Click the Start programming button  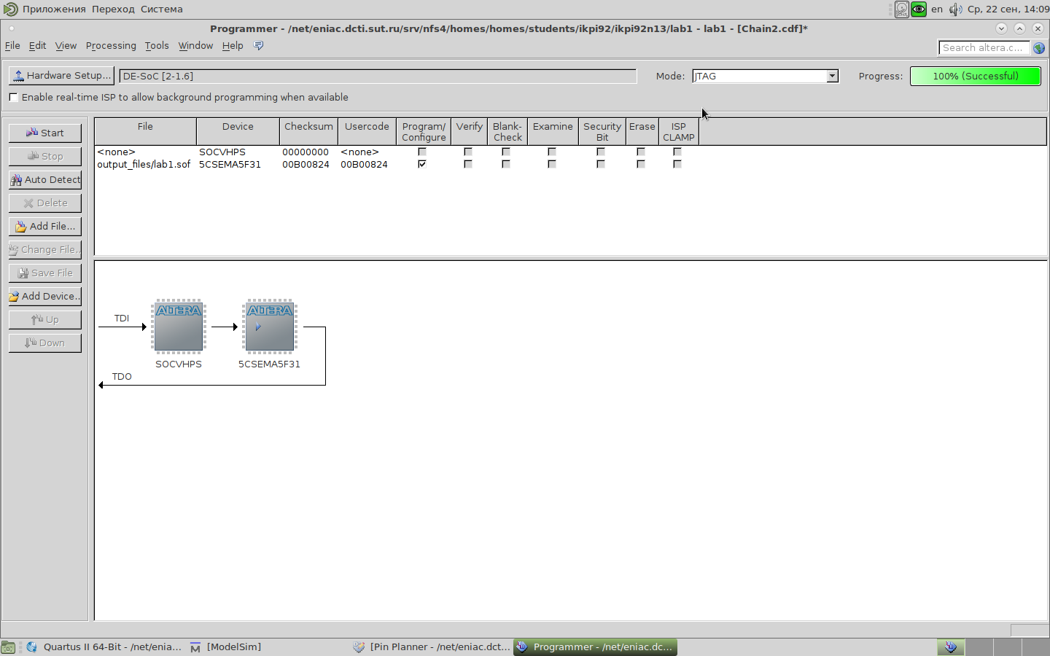[44, 133]
